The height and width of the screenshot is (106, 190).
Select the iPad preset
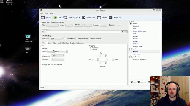[x=134, y=34]
